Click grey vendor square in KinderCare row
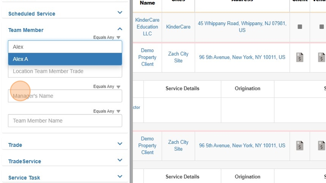This screenshot has width=326, height=183. point(321,27)
